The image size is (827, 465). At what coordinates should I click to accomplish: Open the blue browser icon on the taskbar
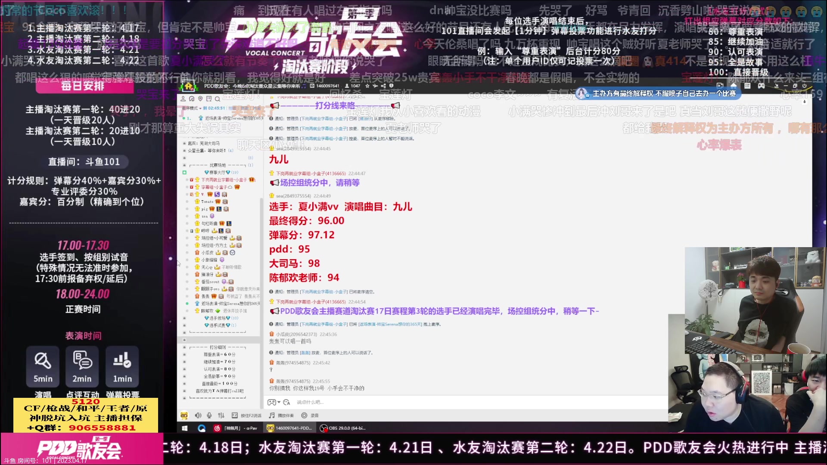point(202,428)
